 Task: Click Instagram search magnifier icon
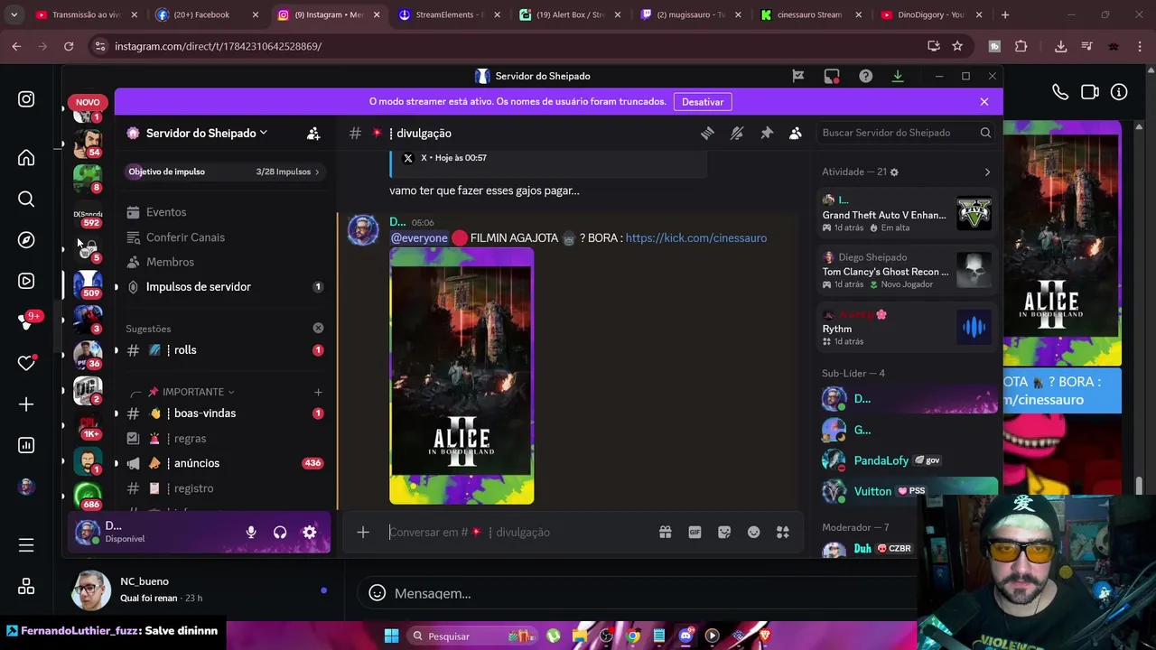click(26, 199)
